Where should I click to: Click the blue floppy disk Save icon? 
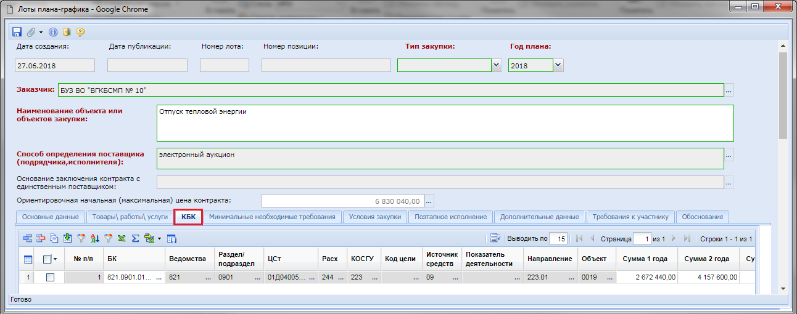17,32
